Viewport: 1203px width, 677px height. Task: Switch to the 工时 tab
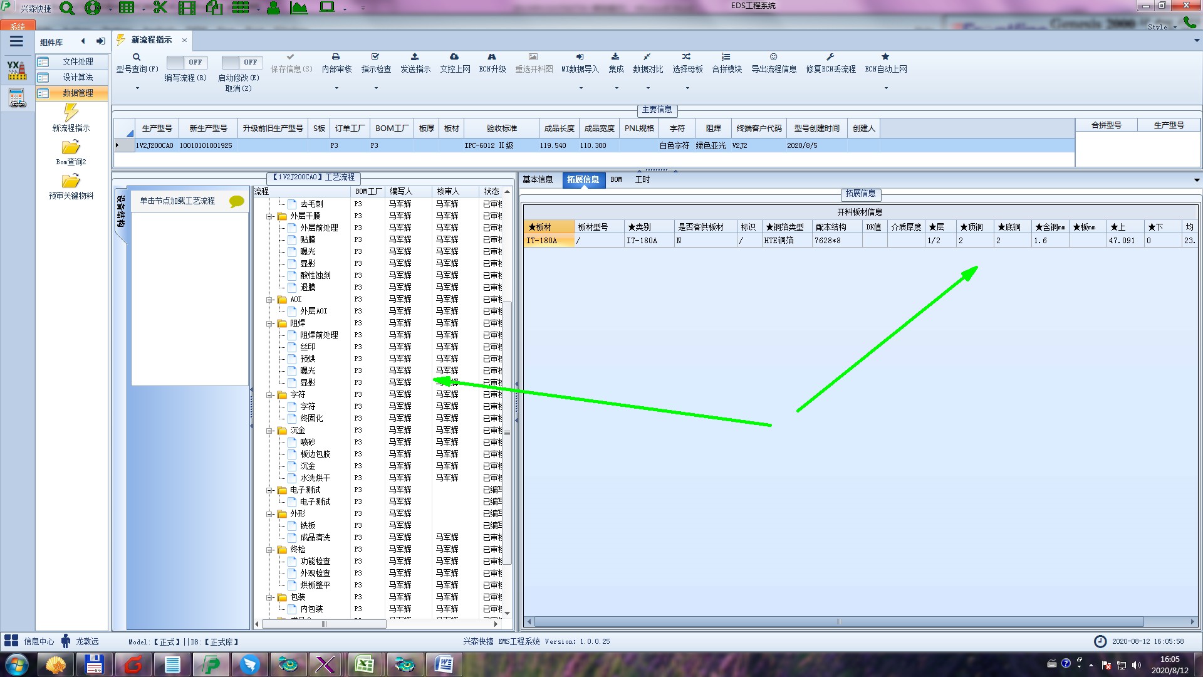642,180
